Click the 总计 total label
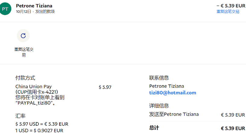246x136 pixels. (154, 128)
